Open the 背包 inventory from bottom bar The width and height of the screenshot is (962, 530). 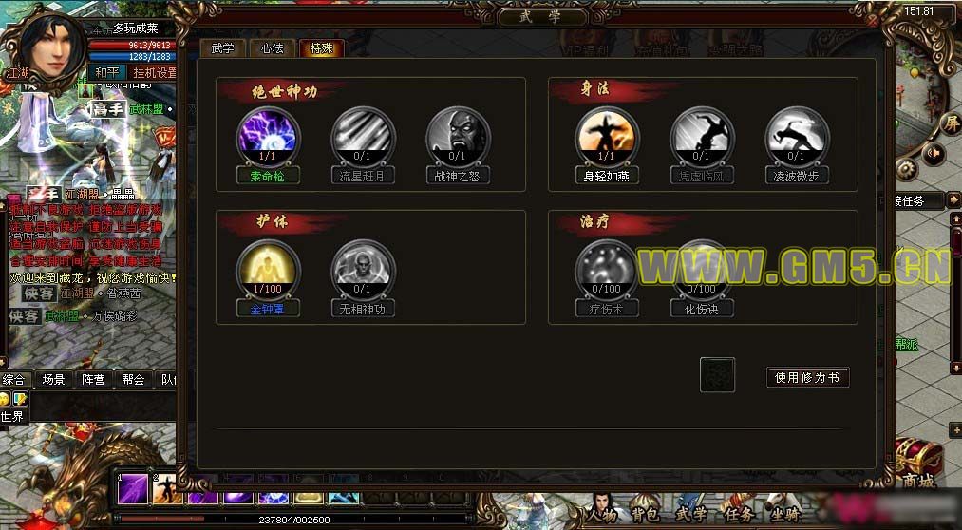pyautogui.click(x=644, y=514)
